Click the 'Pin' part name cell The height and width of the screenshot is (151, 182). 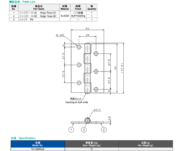pos(39,19)
